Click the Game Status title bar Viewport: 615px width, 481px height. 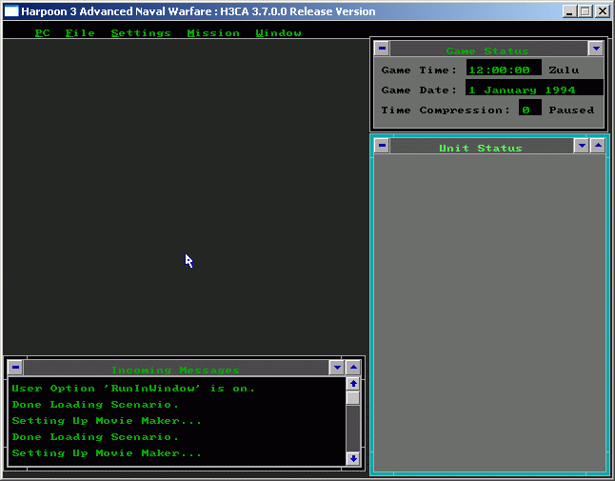[x=488, y=49]
